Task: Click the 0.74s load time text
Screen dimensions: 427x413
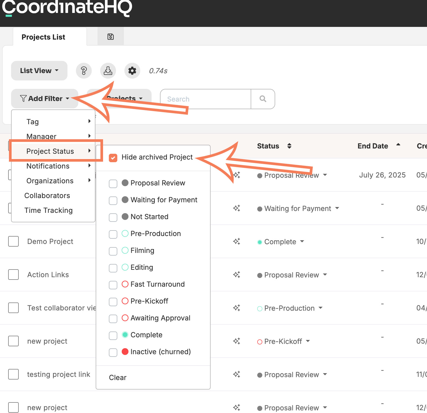Action: click(x=158, y=71)
